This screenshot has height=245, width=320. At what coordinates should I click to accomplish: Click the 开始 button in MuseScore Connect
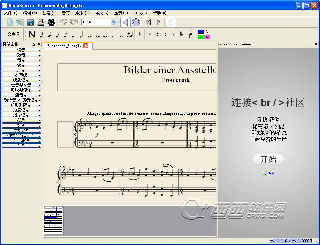268,159
